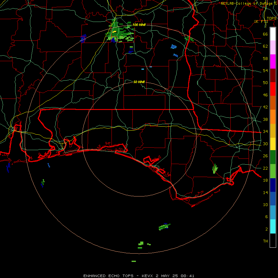Click legend value 46
The image size is (278, 278).
tap(265, 95)
